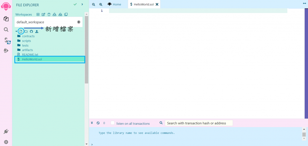Collapse the File Explorer panel with the chevron

point(82,4)
